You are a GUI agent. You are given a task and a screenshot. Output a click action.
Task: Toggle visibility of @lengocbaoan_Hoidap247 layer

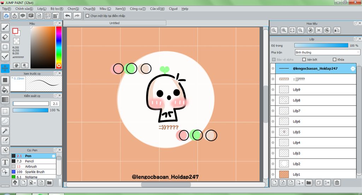point(273,68)
